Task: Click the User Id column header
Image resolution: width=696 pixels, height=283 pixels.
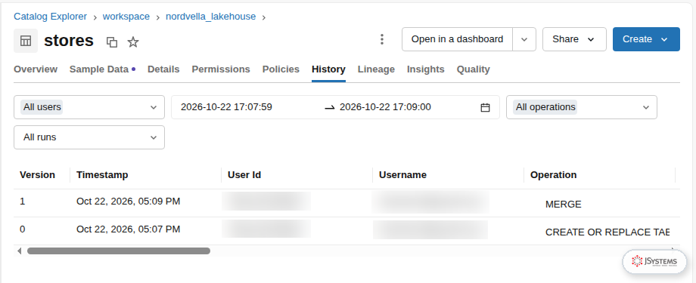Action: [x=244, y=175]
